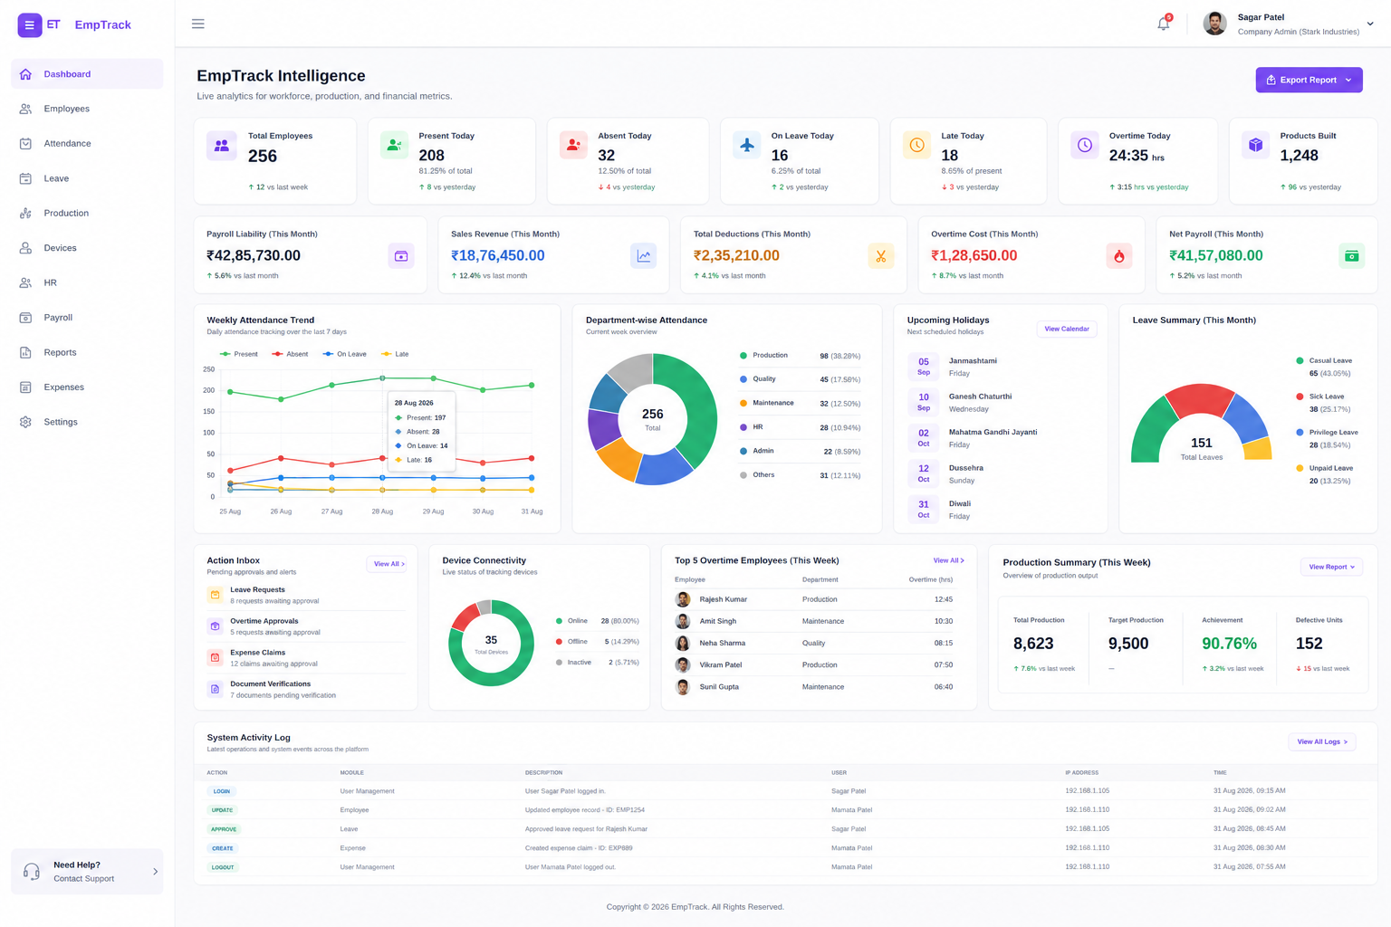1391x927 pixels.
Task: Toggle the hamburger menu in top bar
Action: (198, 24)
